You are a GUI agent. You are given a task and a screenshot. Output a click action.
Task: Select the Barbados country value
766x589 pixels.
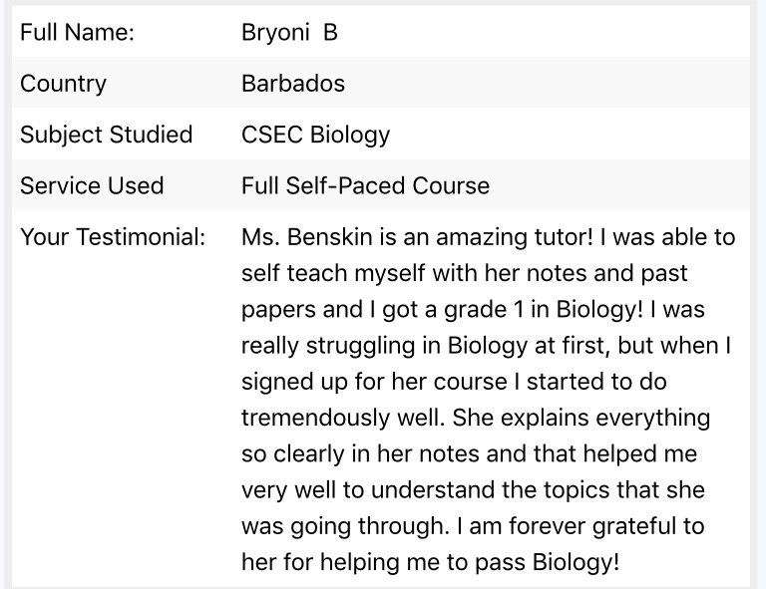point(293,84)
